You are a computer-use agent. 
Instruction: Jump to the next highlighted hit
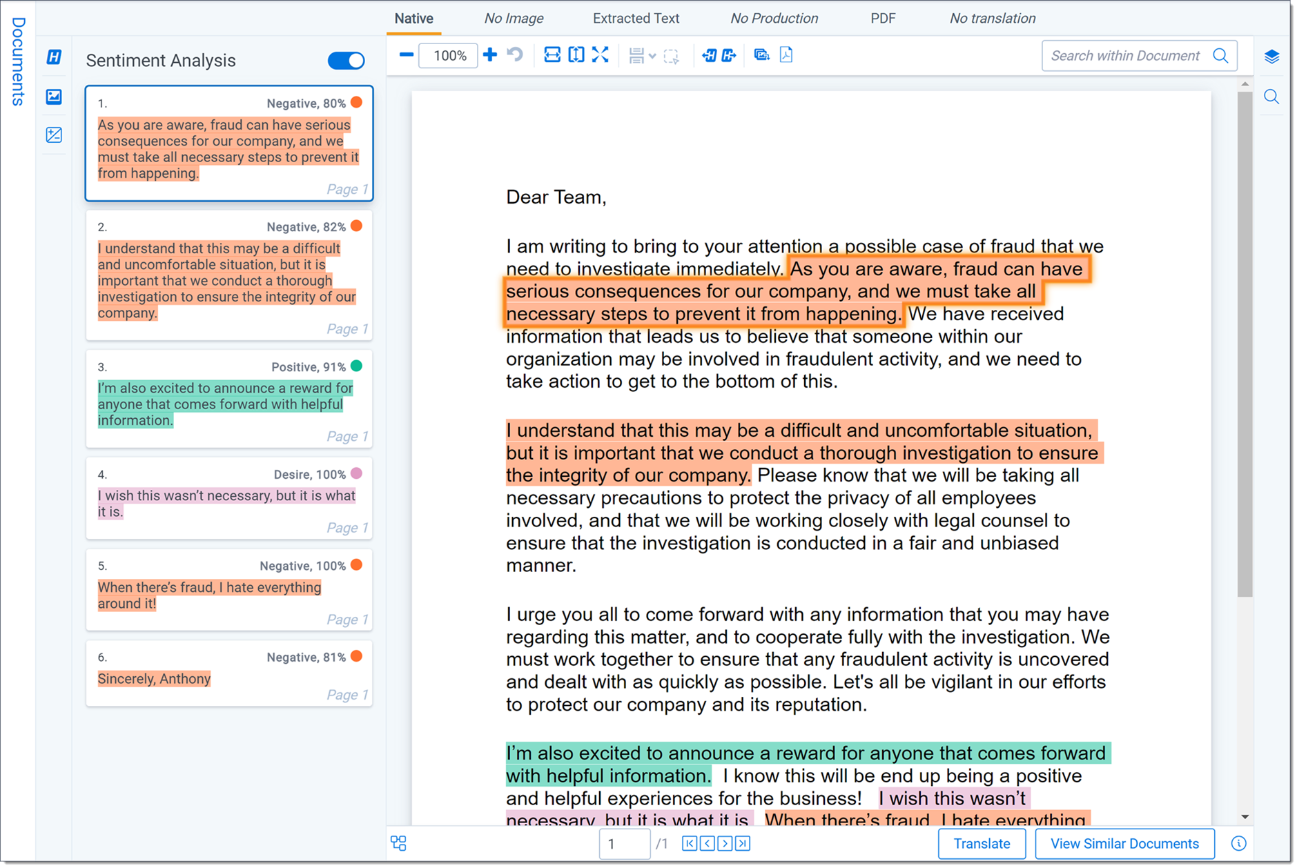pos(728,55)
